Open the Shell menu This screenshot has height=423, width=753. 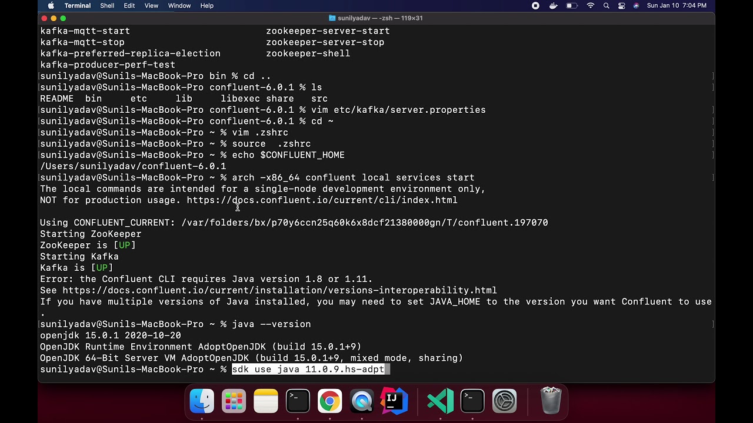coord(107,6)
